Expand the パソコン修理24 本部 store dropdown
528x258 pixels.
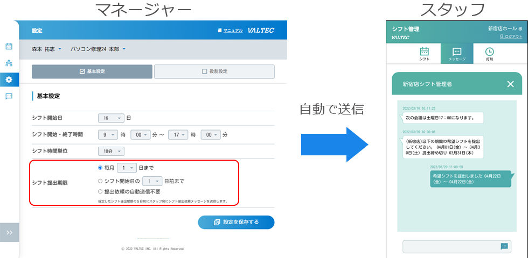98,49
